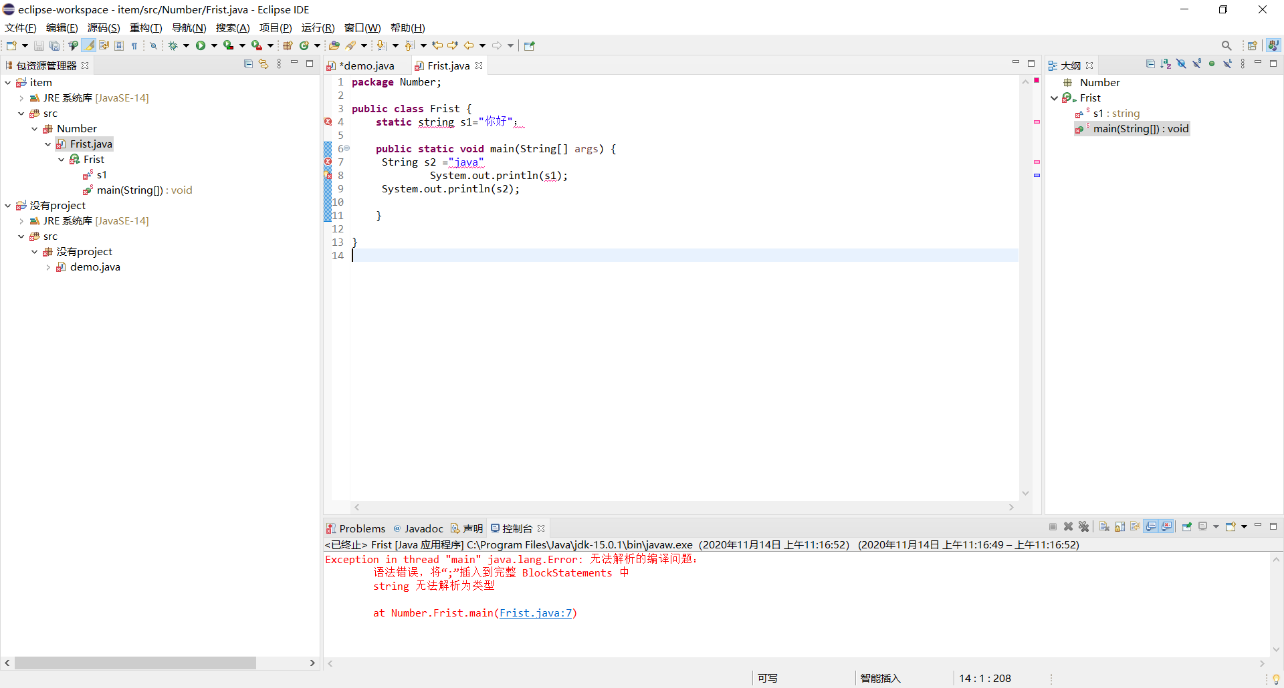Collapse the Number package node
Screen dimensions: 1284x688
(x=34, y=129)
